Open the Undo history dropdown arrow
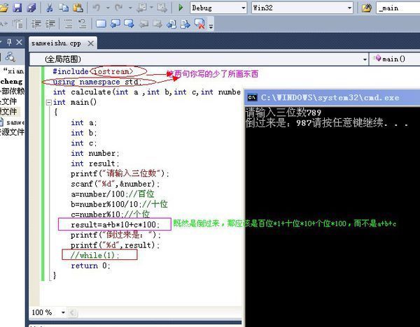This screenshot has height=327, width=420. tap(108, 8)
